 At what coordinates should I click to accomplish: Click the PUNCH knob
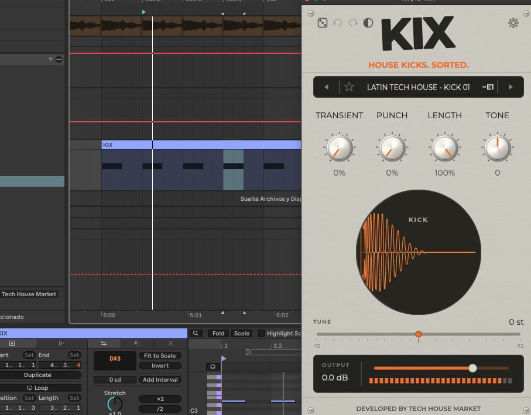tap(392, 148)
